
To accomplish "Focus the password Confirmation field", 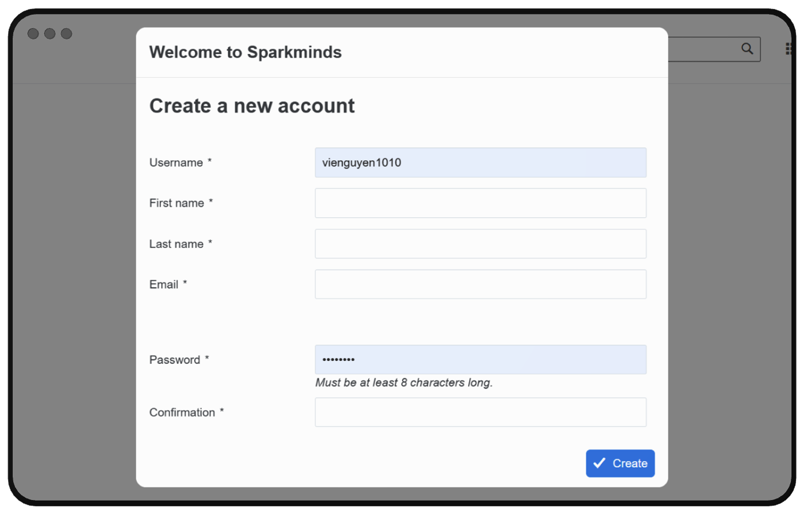I will point(480,412).
